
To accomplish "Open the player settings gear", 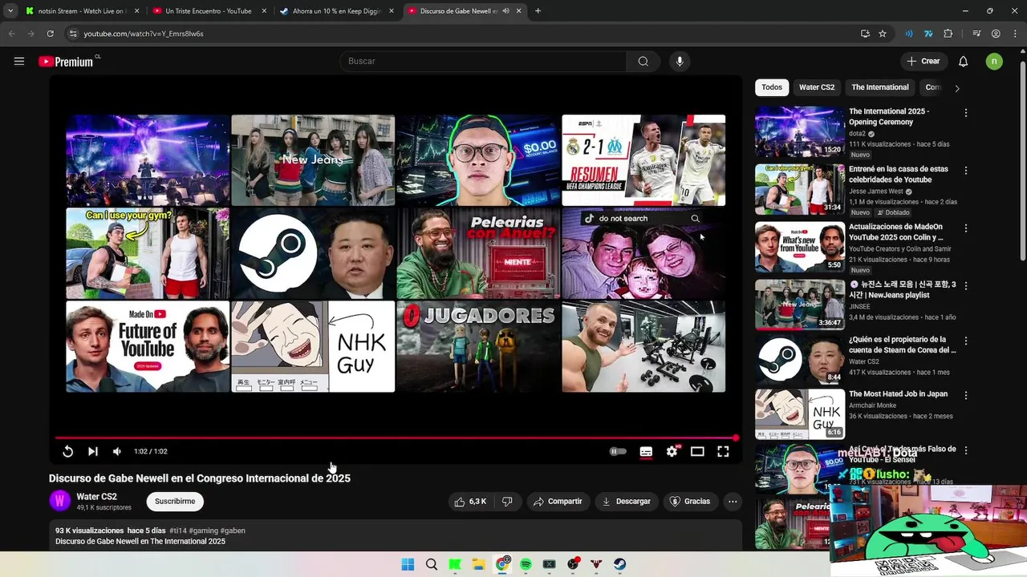I will coord(672,451).
